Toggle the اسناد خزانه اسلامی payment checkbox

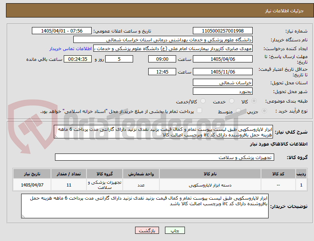click(200, 111)
